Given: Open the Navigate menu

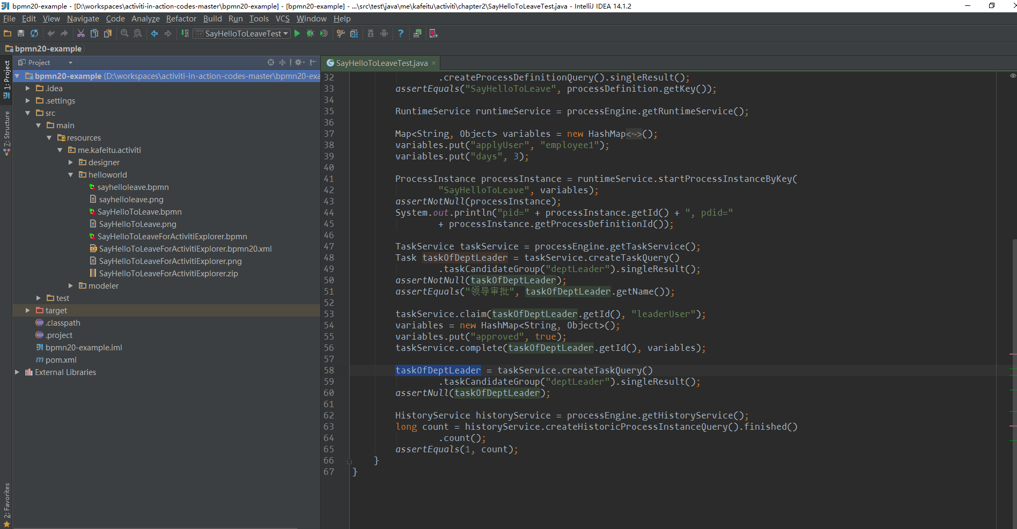Looking at the screenshot, I should pyautogui.click(x=83, y=19).
